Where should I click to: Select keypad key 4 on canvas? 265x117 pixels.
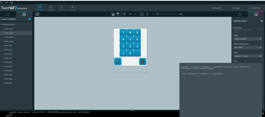click(x=123, y=39)
